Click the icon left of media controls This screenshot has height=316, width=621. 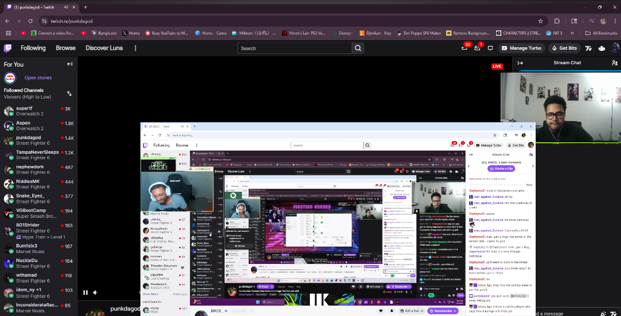pos(574,21)
